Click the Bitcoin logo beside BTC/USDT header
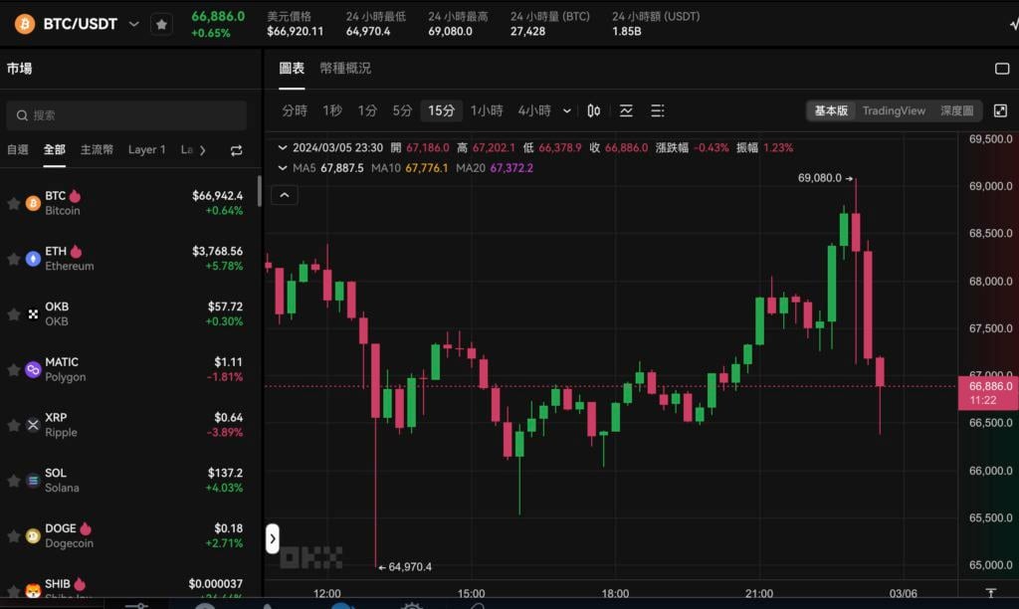Image resolution: width=1019 pixels, height=609 pixels. (25, 24)
